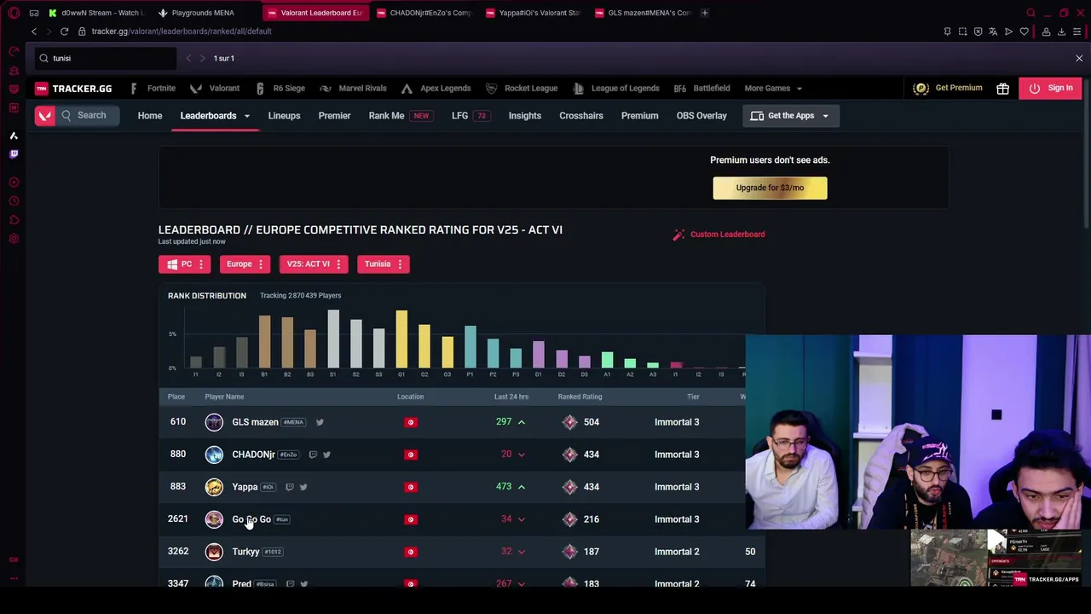The height and width of the screenshot is (614, 1091).
Task: Open the Rocket League game link
Action: click(521, 88)
